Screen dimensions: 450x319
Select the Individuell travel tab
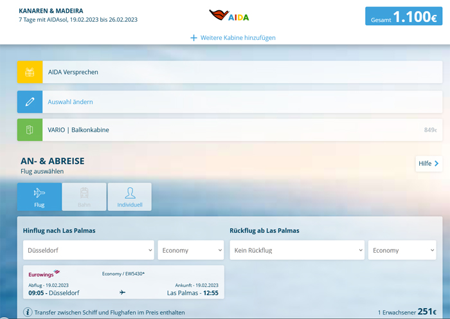coord(130,197)
